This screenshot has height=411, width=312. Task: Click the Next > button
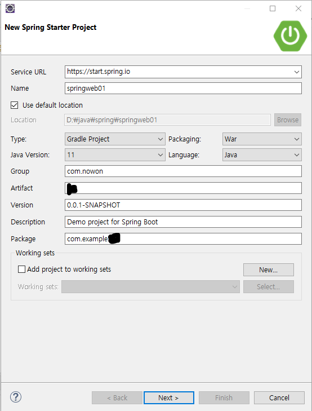[169, 397]
